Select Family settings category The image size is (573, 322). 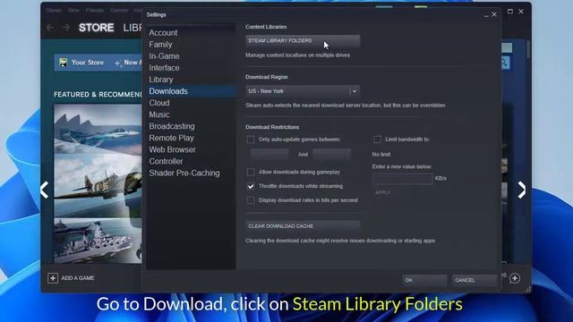point(160,45)
